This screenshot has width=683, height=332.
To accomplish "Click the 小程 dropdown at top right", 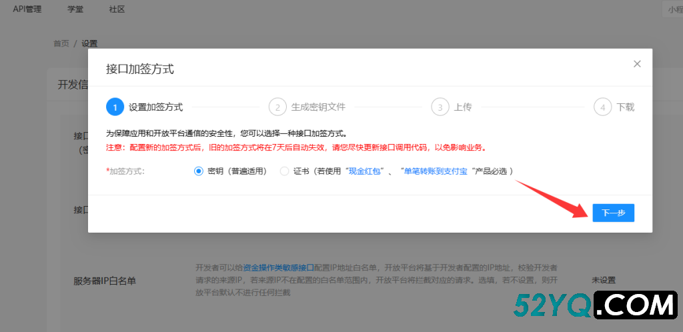I will point(672,9).
